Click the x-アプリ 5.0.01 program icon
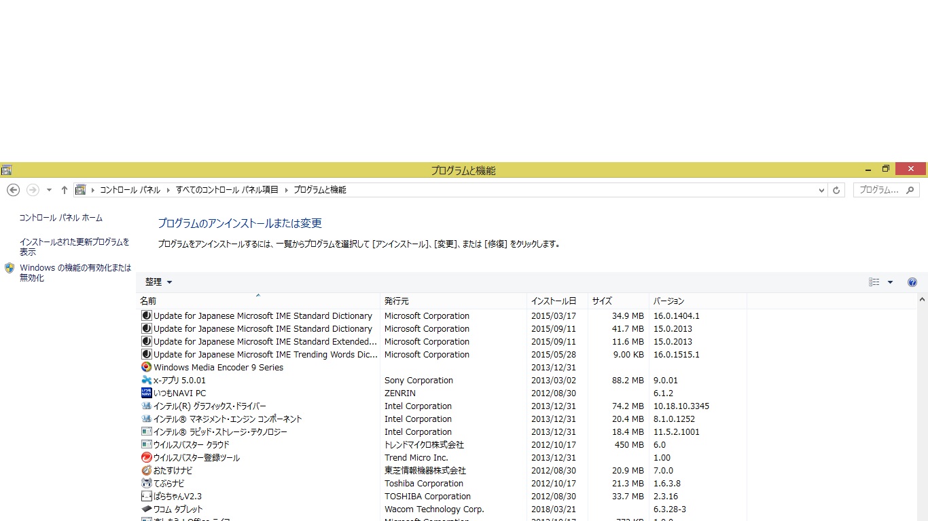The image size is (928, 521). point(146,380)
